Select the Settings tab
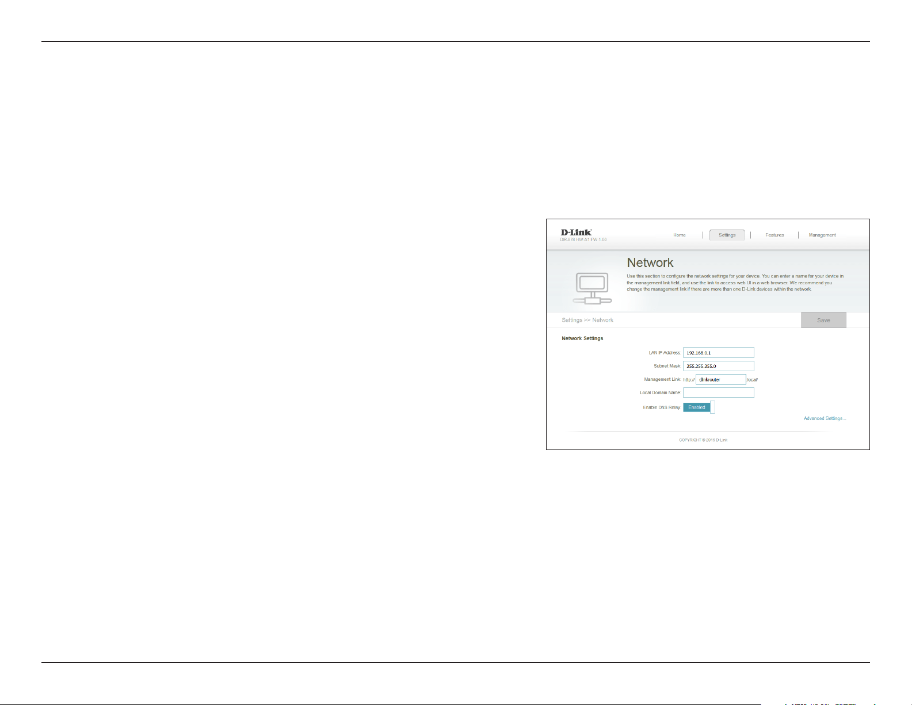The width and height of the screenshot is (912, 705). pos(727,235)
